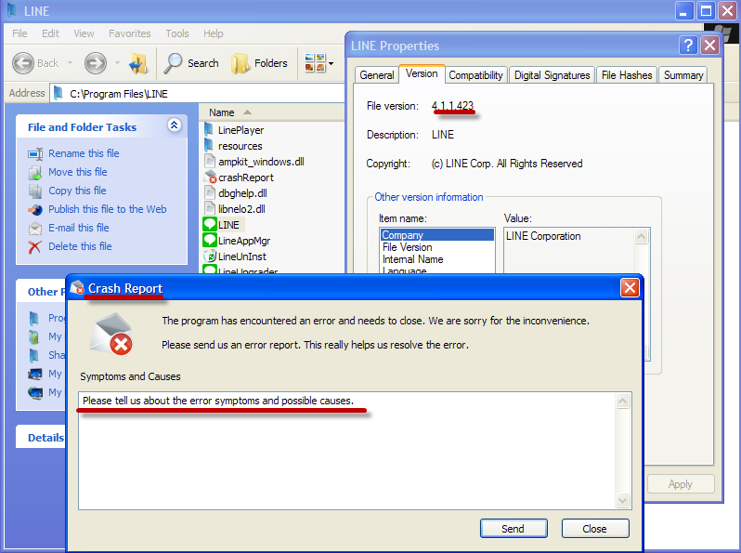Image resolution: width=741 pixels, height=553 pixels.
Task: Click the red X Delete icon in tasks
Action: click(x=35, y=247)
